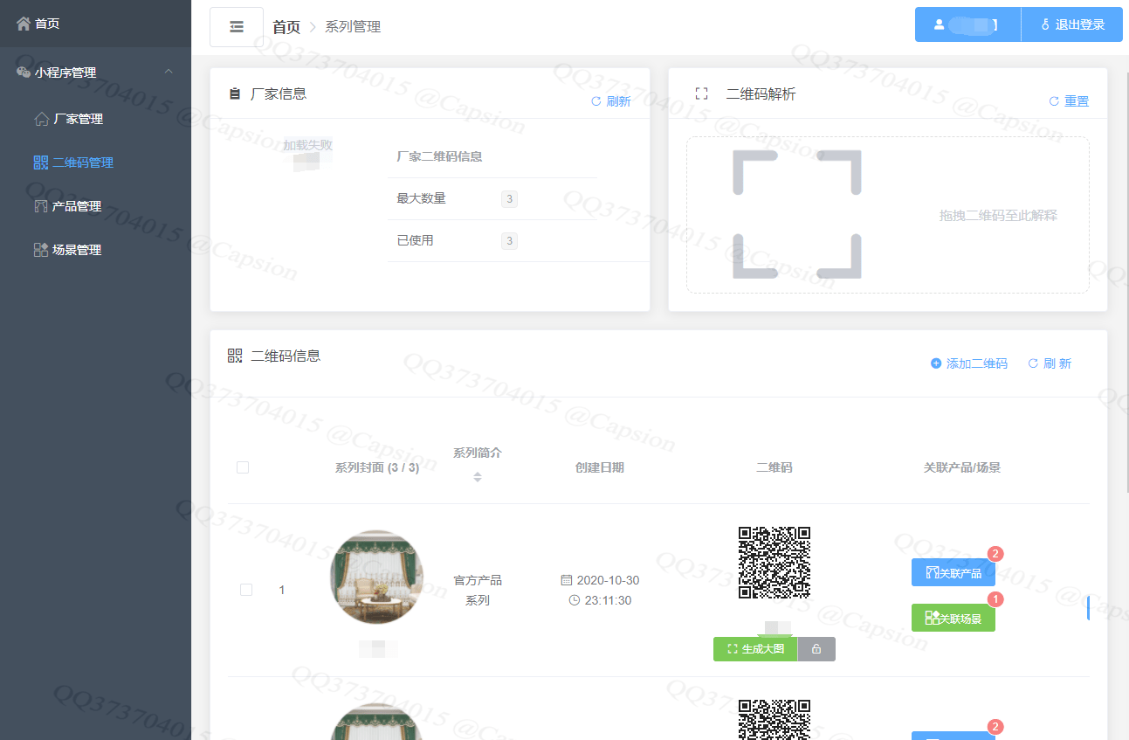Click 生成大图 button in row 1
The image size is (1129, 740).
coord(755,649)
